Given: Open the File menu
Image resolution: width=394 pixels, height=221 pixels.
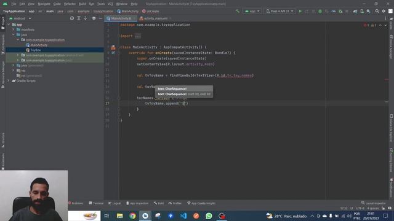Looking at the screenshot, I should pos(14,4).
